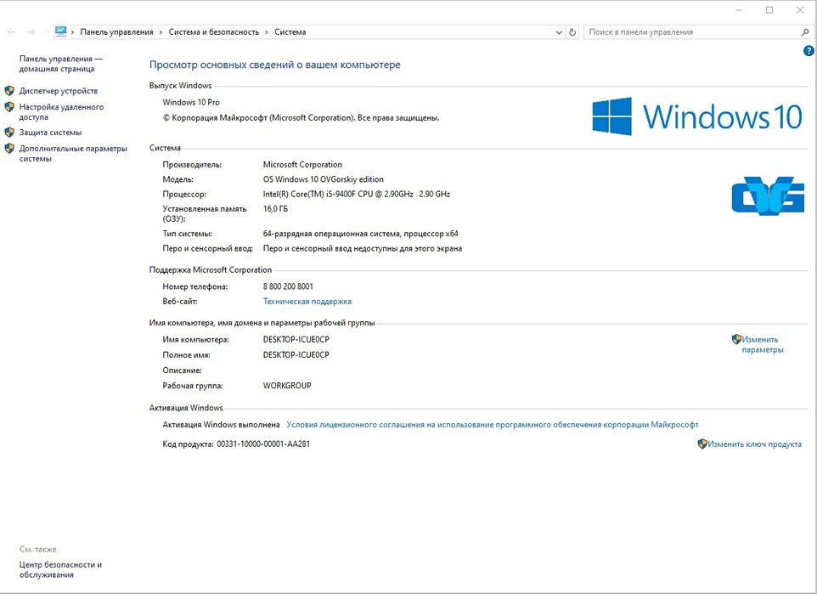
Task: Open Центр безопасности и обслуживания link
Action: coord(60,569)
